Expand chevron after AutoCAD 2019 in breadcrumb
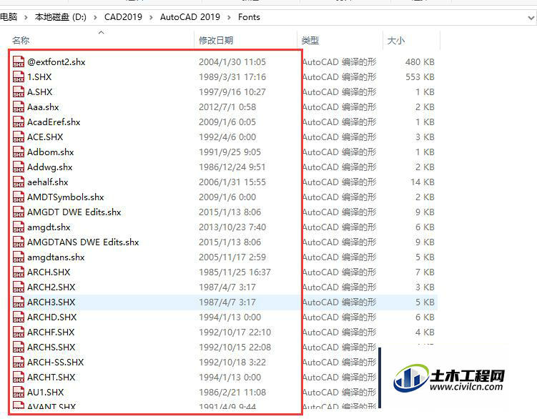This screenshot has height=419, width=537. [x=229, y=17]
